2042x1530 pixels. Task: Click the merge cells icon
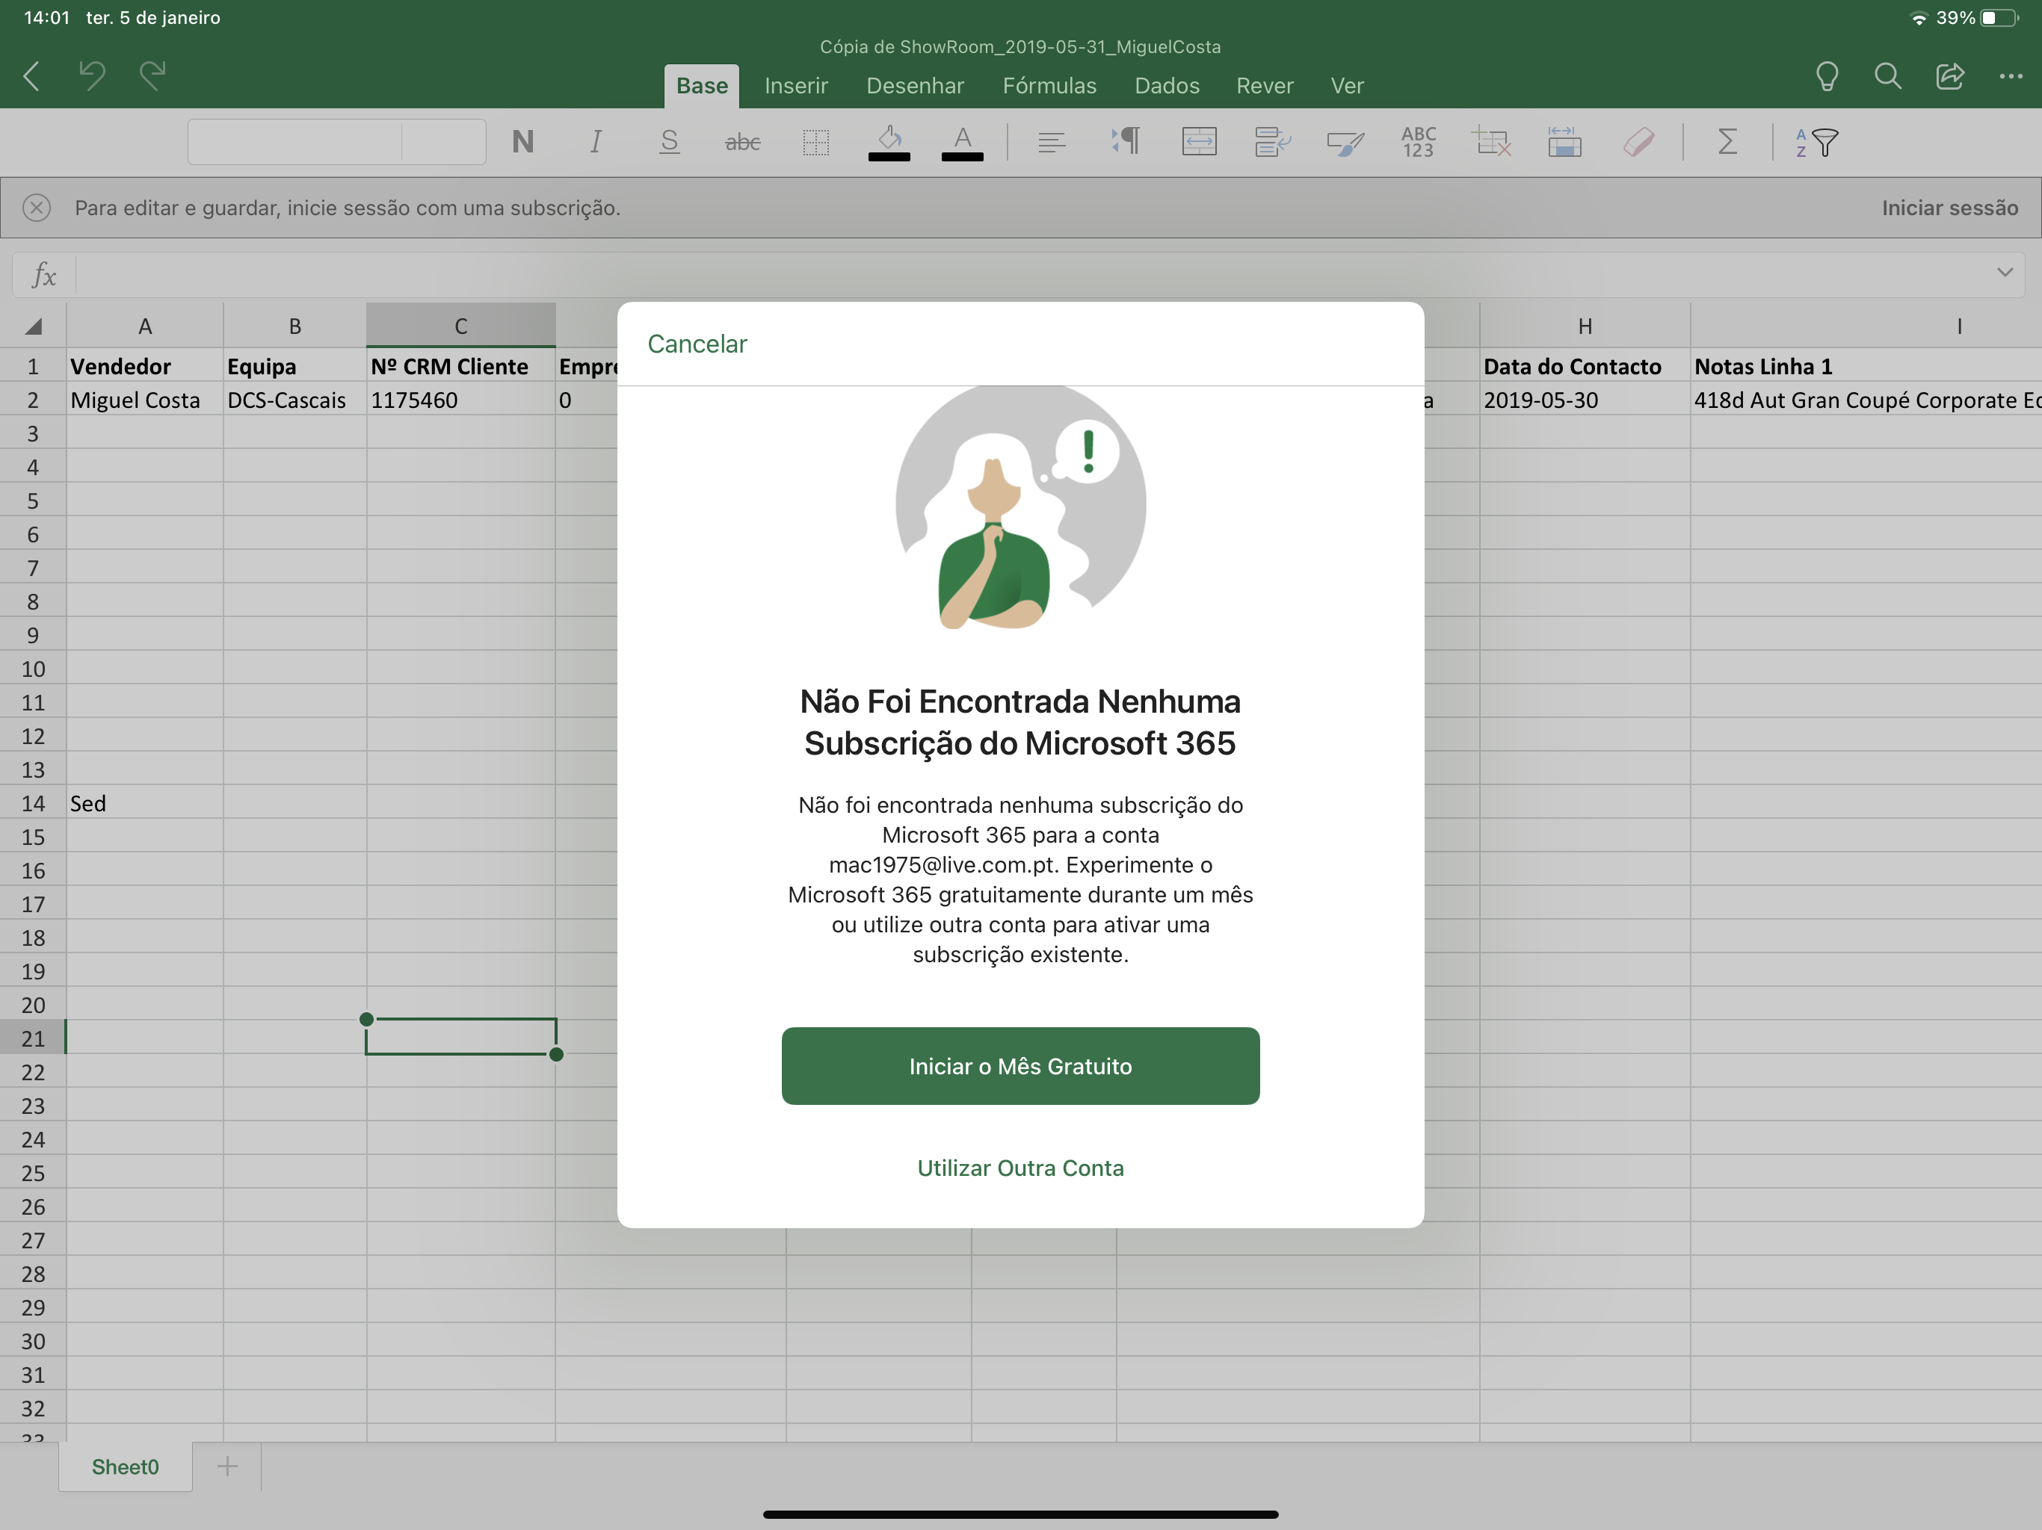pyautogui.click(x=1198, y=142)
